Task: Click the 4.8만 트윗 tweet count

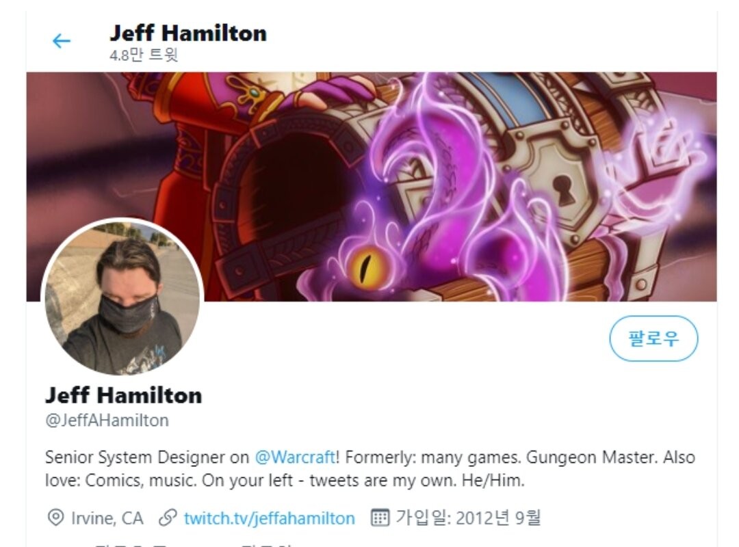Action: coord(144,55)
